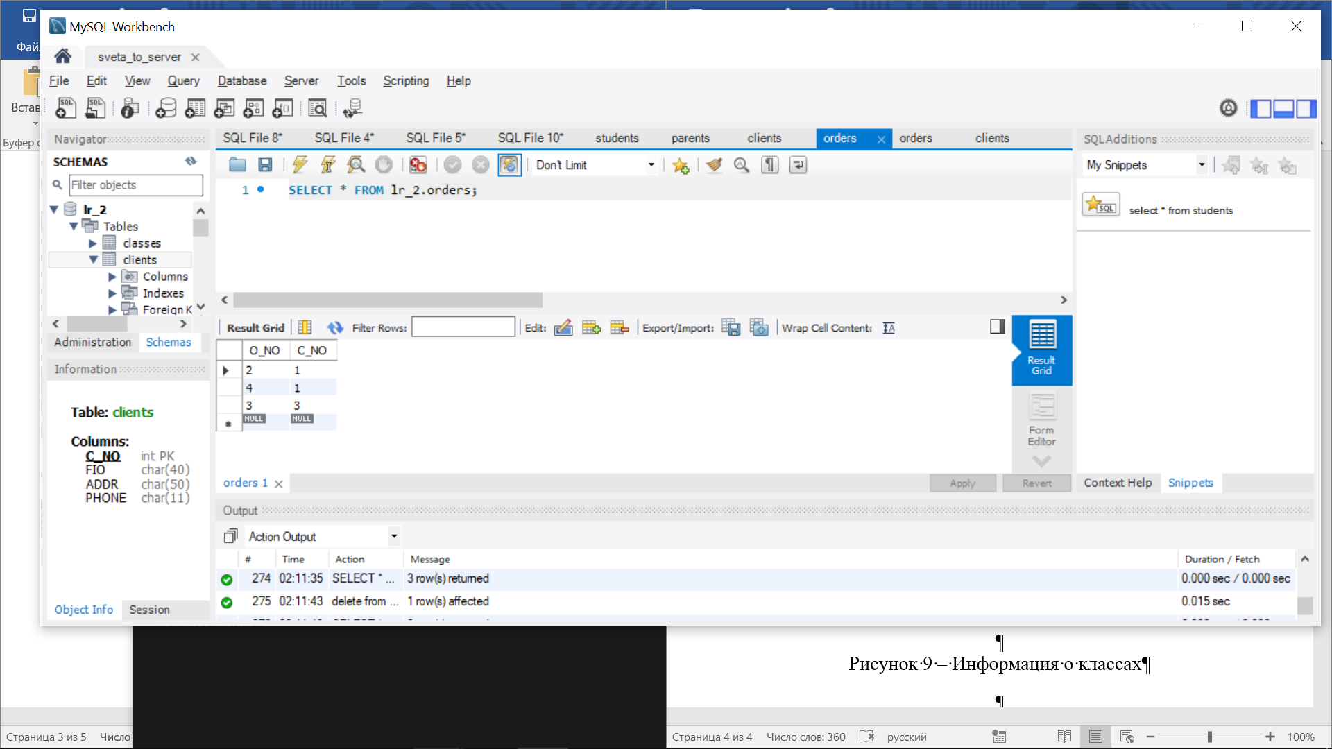Open the Context Help tab
This screenshot has width=1332, height=749.
pyautogui.click(x=1118, y=483)
